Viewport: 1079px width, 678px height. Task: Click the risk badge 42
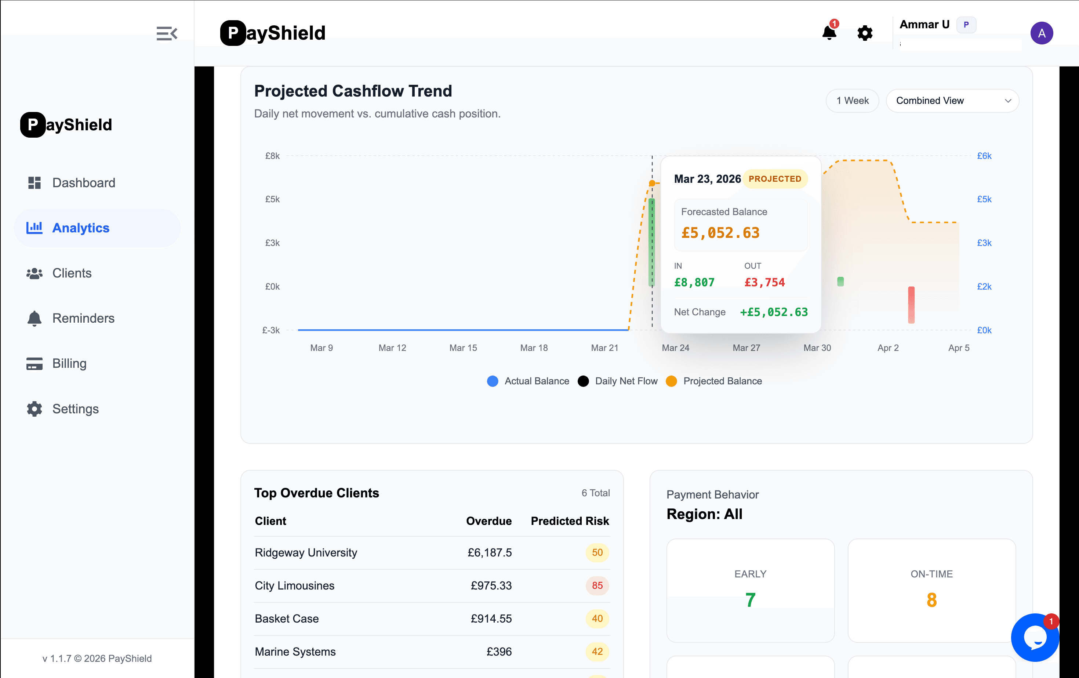coord(597,652)
